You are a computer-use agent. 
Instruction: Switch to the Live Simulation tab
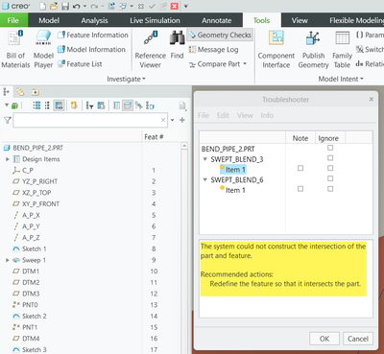point(155,20)
